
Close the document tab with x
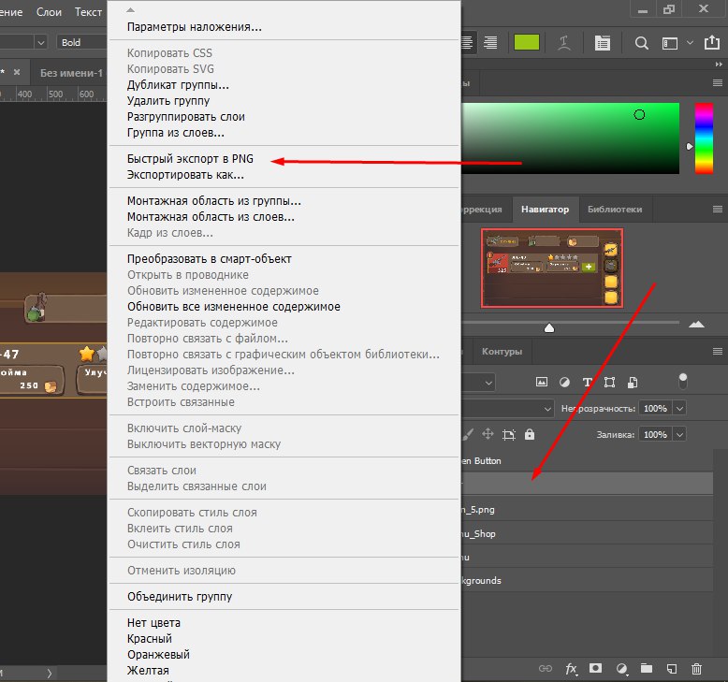click(x=17, y=72)
